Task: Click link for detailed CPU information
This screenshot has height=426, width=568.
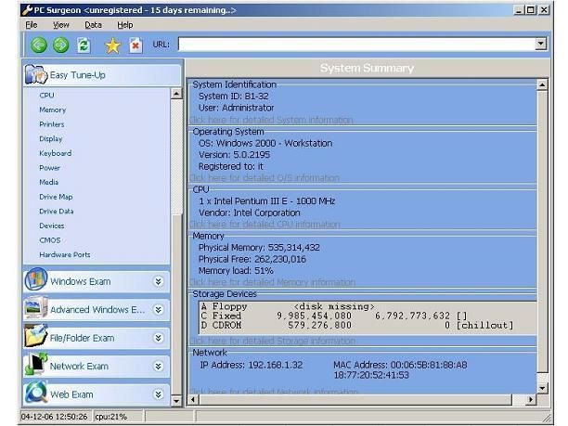Action: (265, 224)
